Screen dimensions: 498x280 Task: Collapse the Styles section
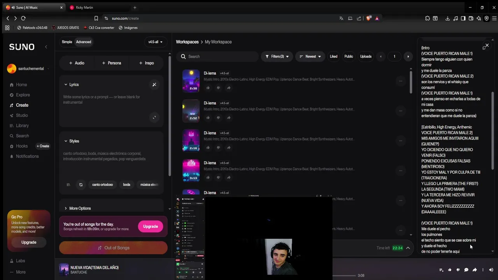[72, 141]
